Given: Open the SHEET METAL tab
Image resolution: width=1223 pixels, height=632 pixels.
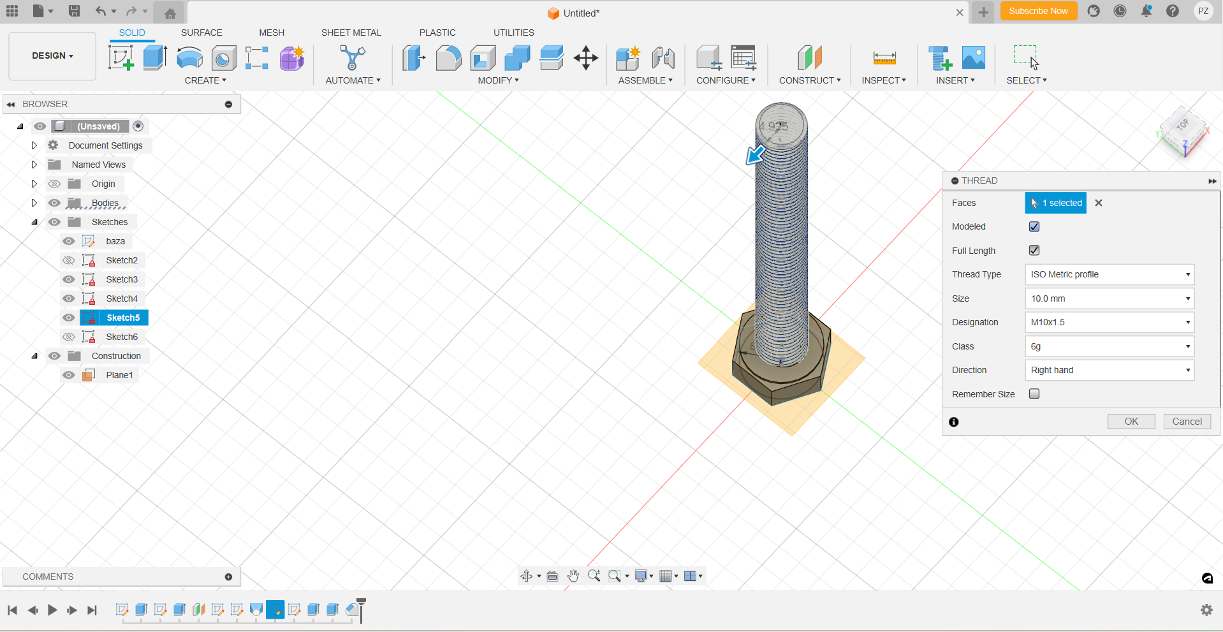Looking at the screenshot, I should click(x=351, y=33).
